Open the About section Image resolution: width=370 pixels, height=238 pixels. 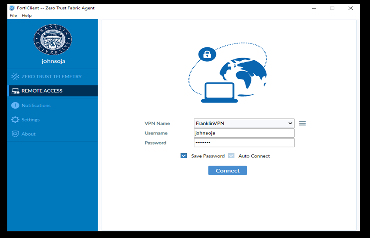point(52,134)
